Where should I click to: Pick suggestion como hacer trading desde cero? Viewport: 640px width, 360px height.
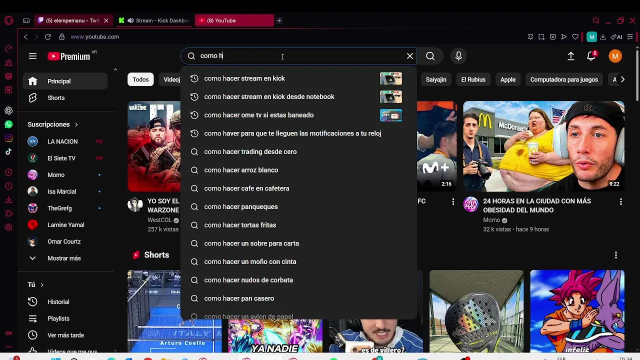point(298,151)
